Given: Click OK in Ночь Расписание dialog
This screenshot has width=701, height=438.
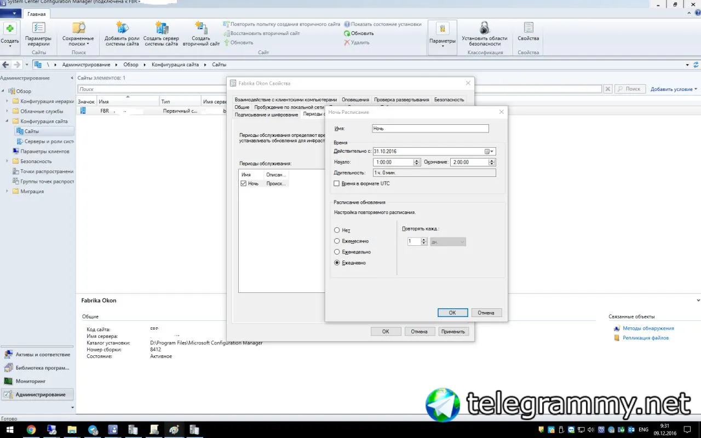Looking at the screenshot, I should [453, 313].
